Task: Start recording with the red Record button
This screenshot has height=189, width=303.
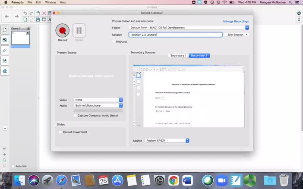Action: pos(62,31)
